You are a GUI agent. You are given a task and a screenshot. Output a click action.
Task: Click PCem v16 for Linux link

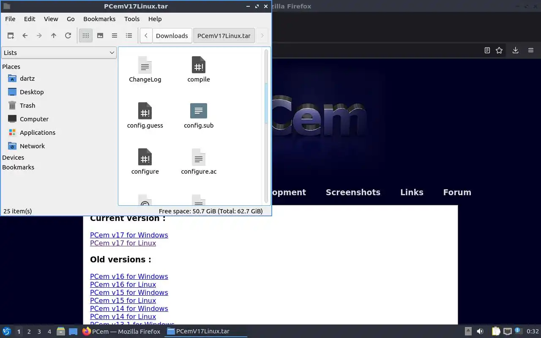123,284
